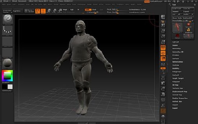Expand the Geometry subpalette
198x124 pixels.
(x=177, y=48)
